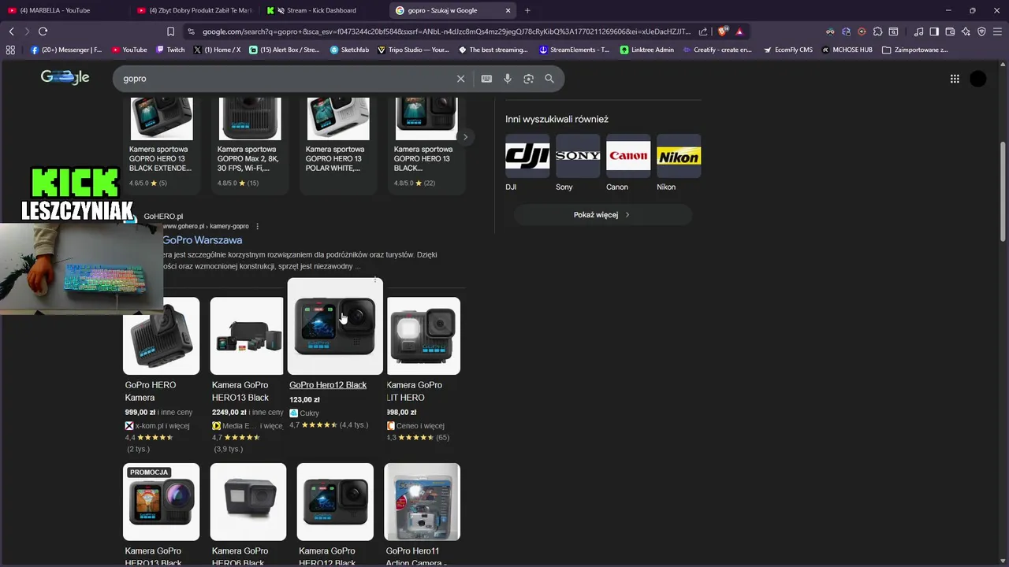The height and width of the screenshot is (567, 1009).
Task: Start voice search with microphone icon
Action: pyautogui.click(x=508, y=79)
